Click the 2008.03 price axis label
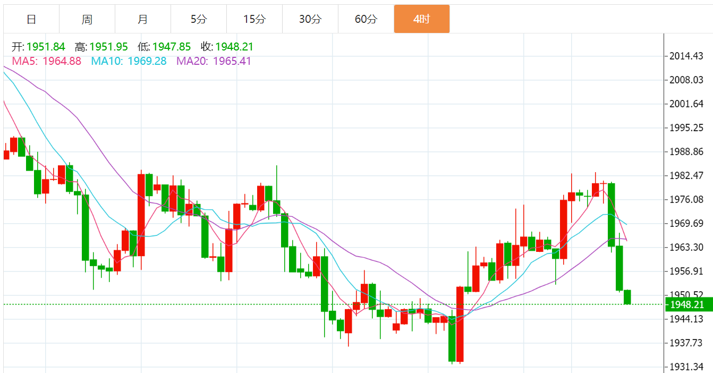This screenshot has width=713, height=373. coord(687,80)
